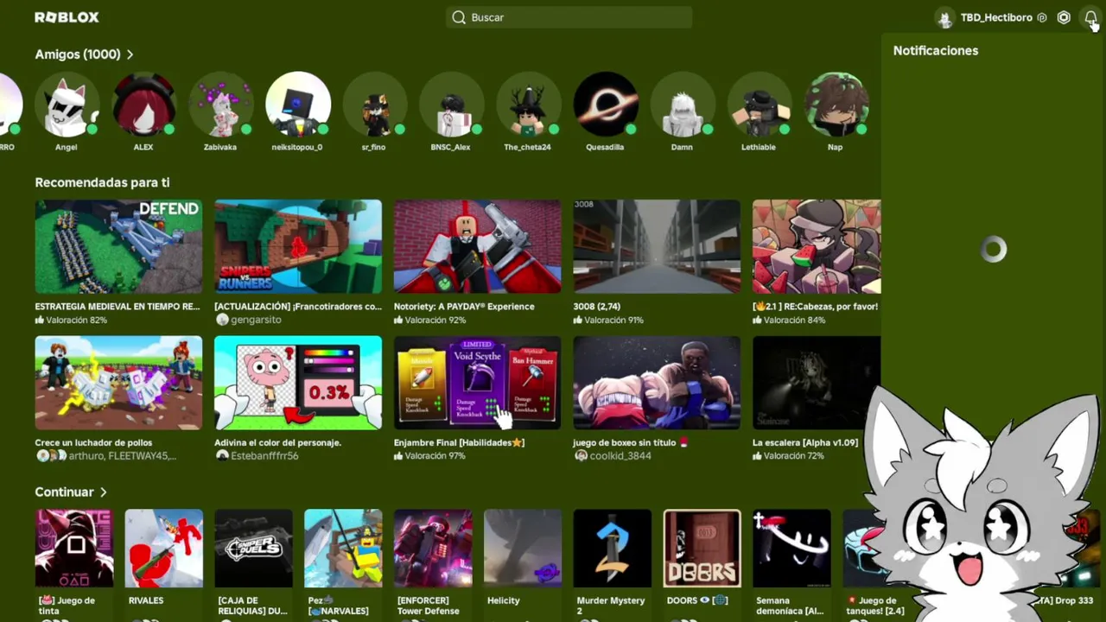Screen dimensions: 1106x622
Task: Open Crece un luchador de pollos thumbnail
Action: click(x=118, y=383)
